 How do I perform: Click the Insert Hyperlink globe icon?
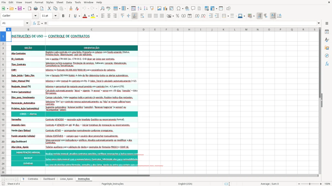pos(187,9)
